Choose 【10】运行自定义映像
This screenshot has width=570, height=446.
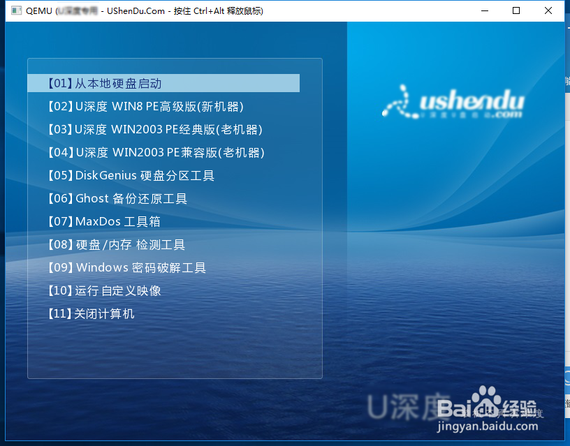coord(104,290)
